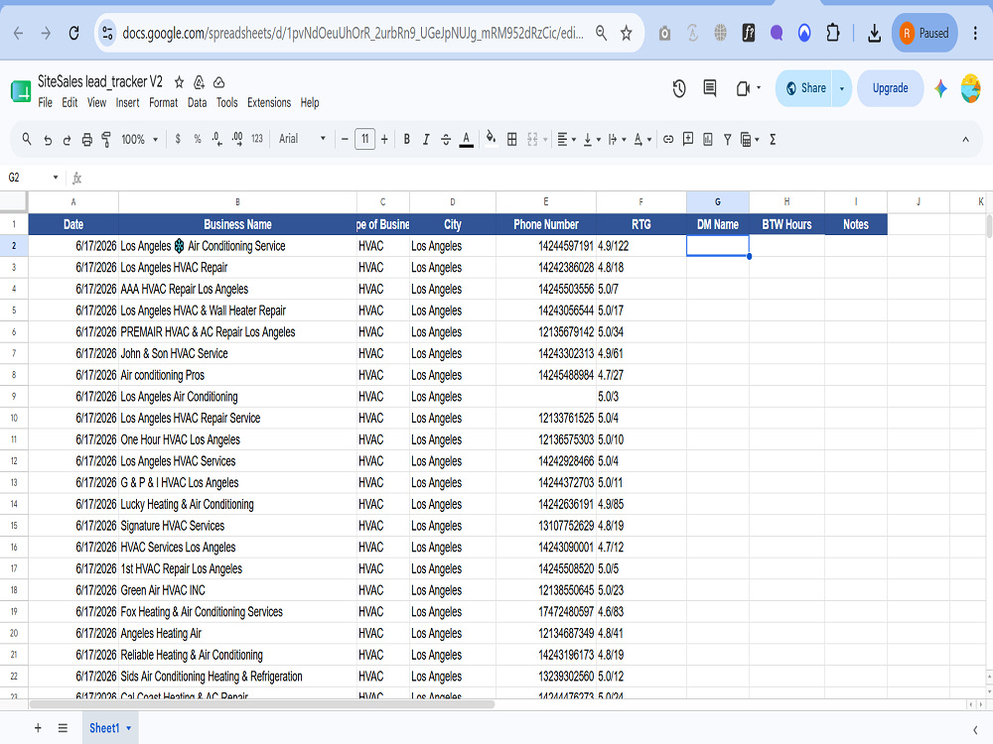Image resolution: width=993 pixels, height=744 pixels.
Task: Click the Share button
Action: 805,88
